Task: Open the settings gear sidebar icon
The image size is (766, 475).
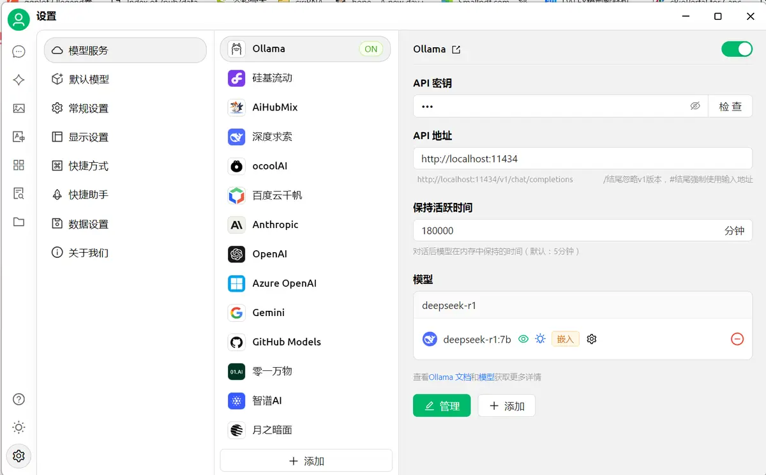Action: tap(19, 456)
